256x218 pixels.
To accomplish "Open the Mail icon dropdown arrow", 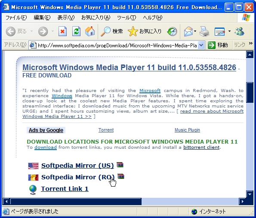I will point(195,31).
